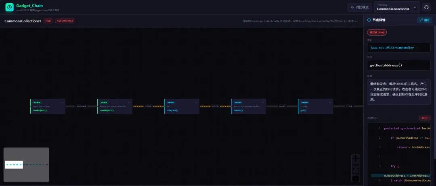Screen dimensions: 436x186
Task: Click the edge label between entrySet() and invoke()
Action: click(x=215, y=106)
